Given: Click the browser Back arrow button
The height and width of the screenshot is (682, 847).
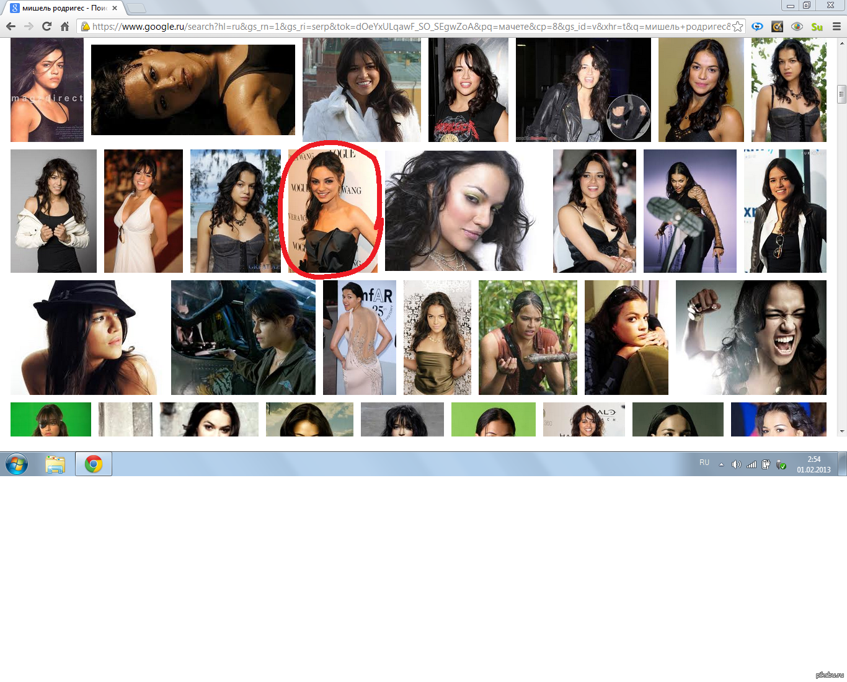Looking at the screenshot, I should coord(11,27).
